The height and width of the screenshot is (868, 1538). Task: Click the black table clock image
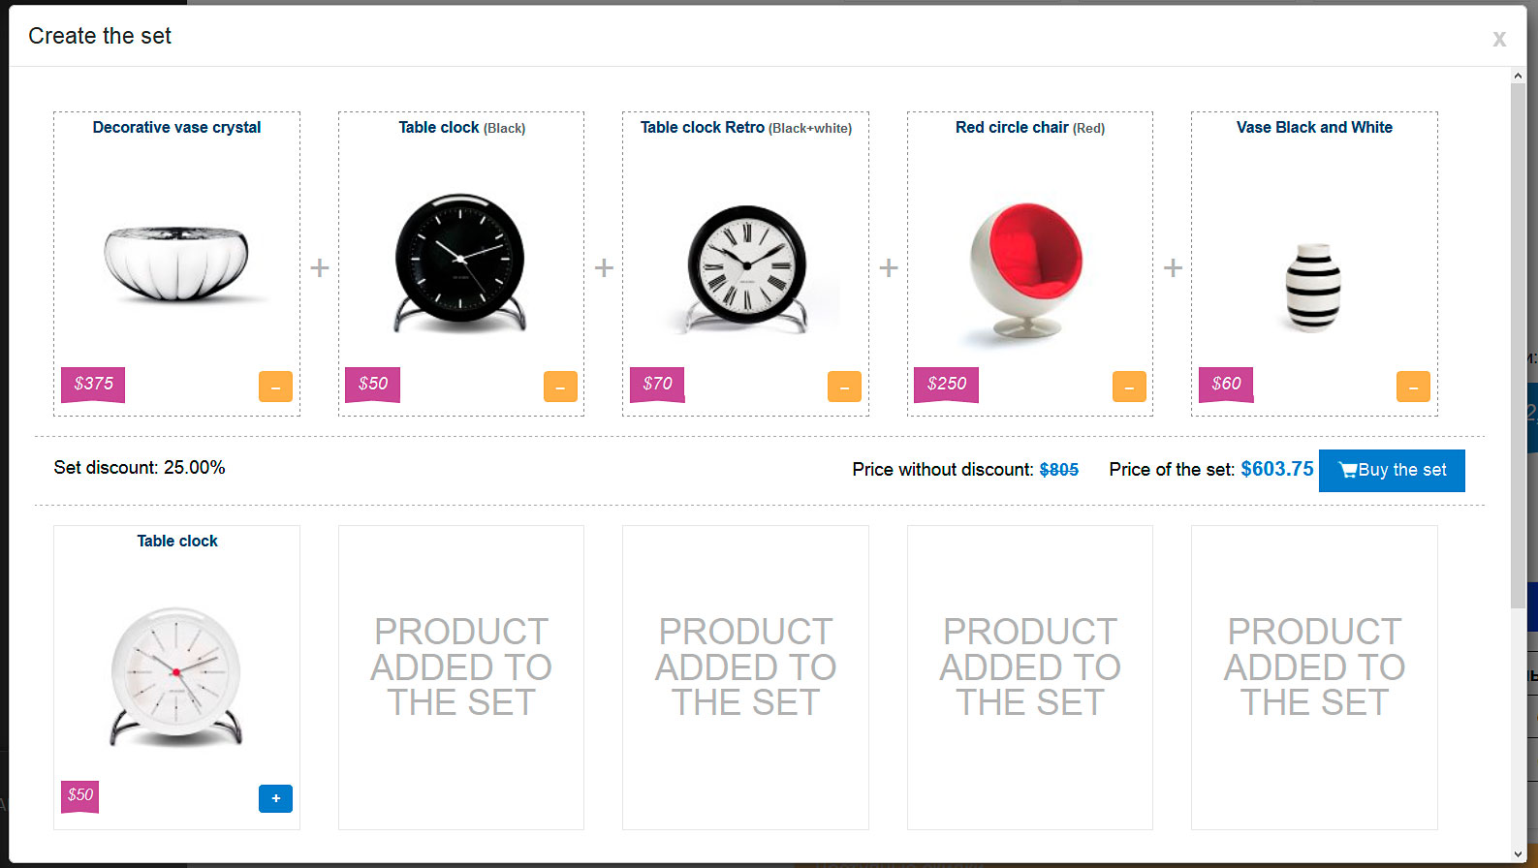coord(460,263)
